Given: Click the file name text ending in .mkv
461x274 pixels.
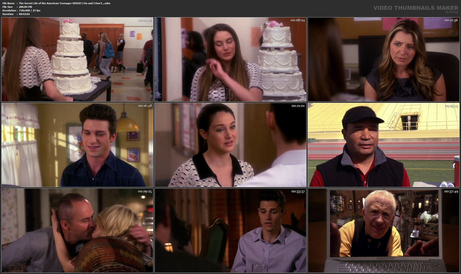Looking at the screenshot, I should point(65,3).
